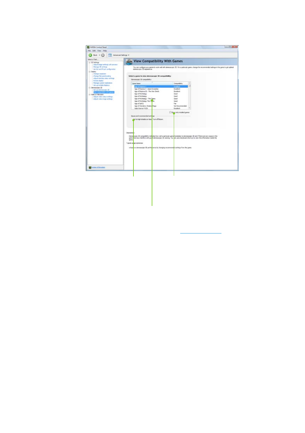Screen dimensions: 305x433
Task: Open the View menu
Action: 99,51
